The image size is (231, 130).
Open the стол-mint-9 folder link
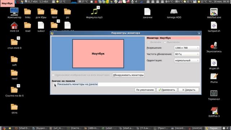coord(14,42)
